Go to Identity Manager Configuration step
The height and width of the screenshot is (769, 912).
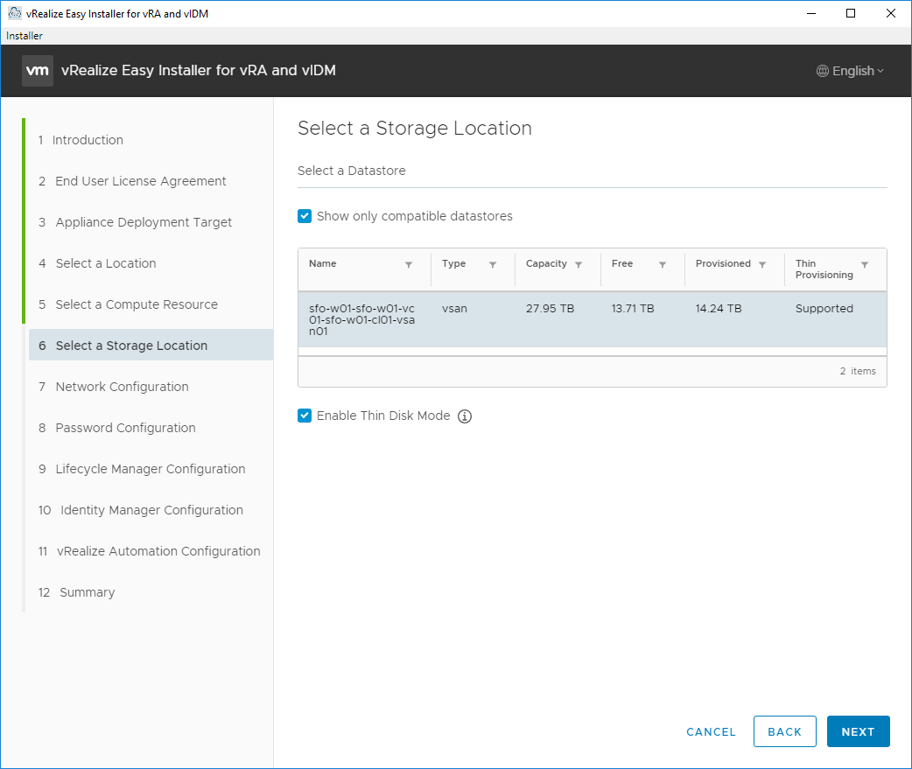pyautogui.click(x=141, y=510)
